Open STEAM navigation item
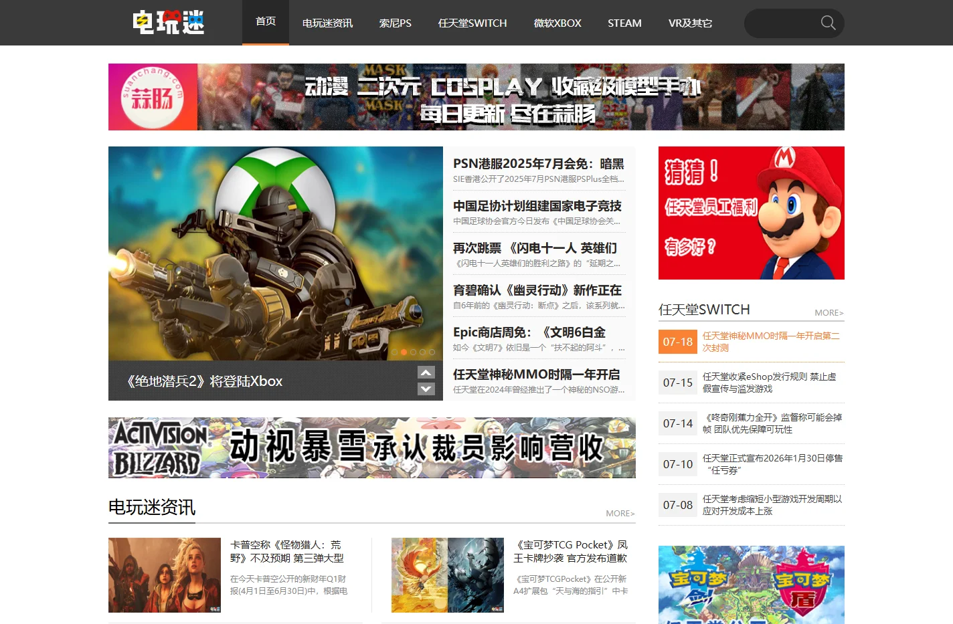Image resolution: width=953 pixels, height=624 pixels. click(624, 23)
